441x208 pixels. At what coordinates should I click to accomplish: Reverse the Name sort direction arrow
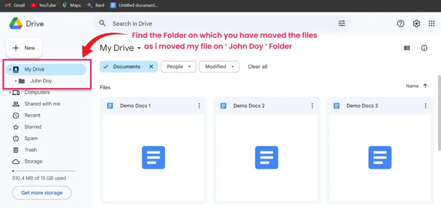tap(425, 86)
